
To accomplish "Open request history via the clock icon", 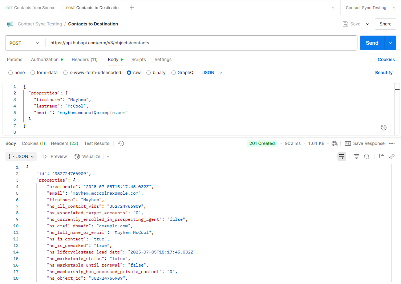I will tap(121, 143).
